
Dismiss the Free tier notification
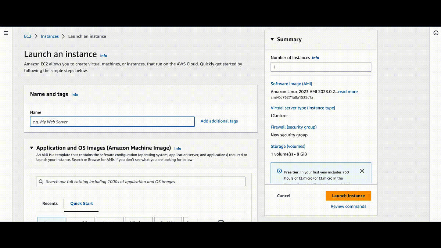[362, 171]
